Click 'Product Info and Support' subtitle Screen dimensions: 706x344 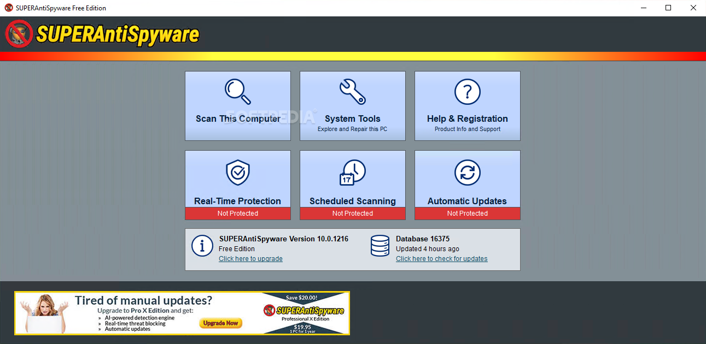point(468,129)
